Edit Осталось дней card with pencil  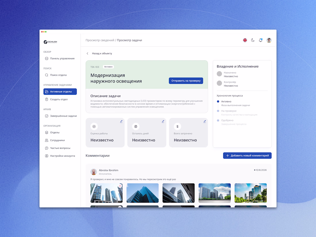coord(163,121)
